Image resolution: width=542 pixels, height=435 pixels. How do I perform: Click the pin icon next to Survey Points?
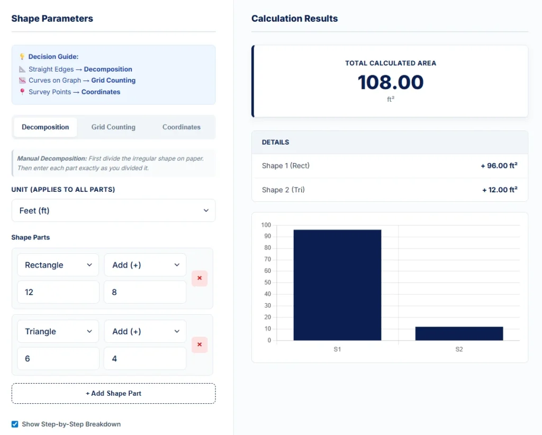[22, 92]
